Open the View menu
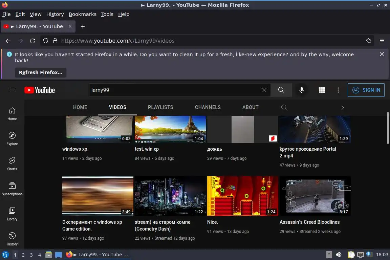Screen dimensions: 390x260 pyautogui.click(x=36, y=14)
